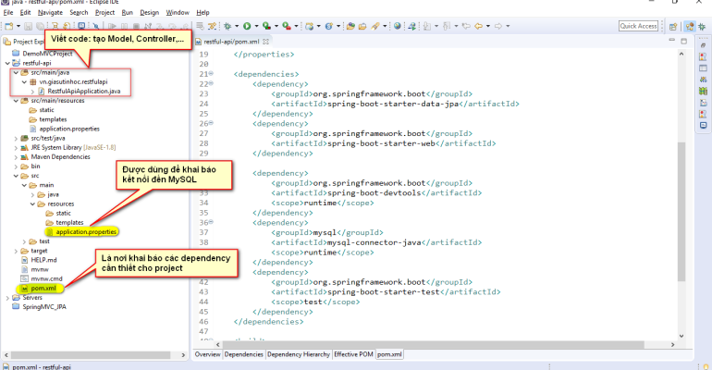This screenshot has height=370, width=712.
Task: Click the Save All toolbar icon
Action: click(x=40, y=26)
